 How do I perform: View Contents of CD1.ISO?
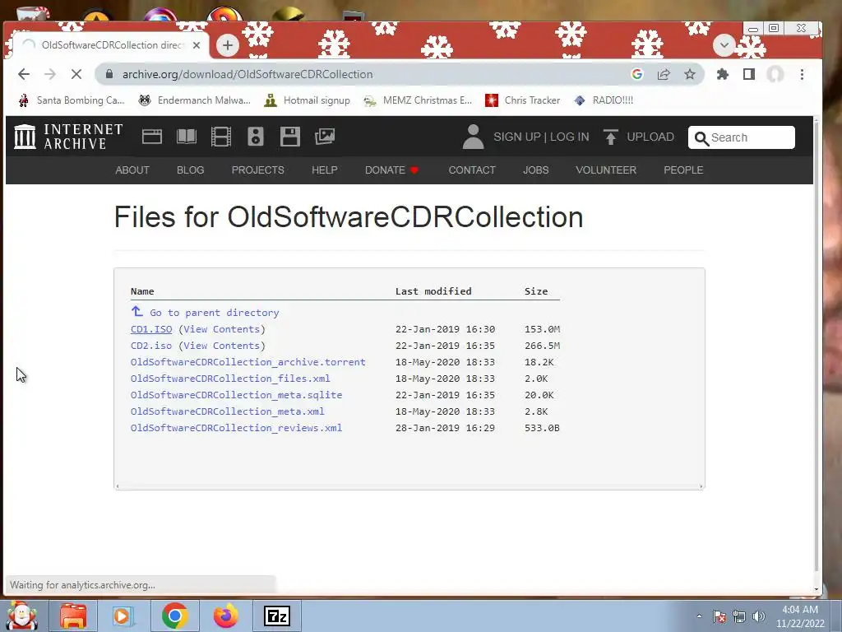(222, 329)
